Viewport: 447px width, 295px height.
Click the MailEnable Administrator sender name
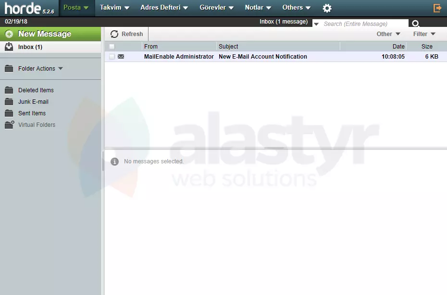pos(179,56)
